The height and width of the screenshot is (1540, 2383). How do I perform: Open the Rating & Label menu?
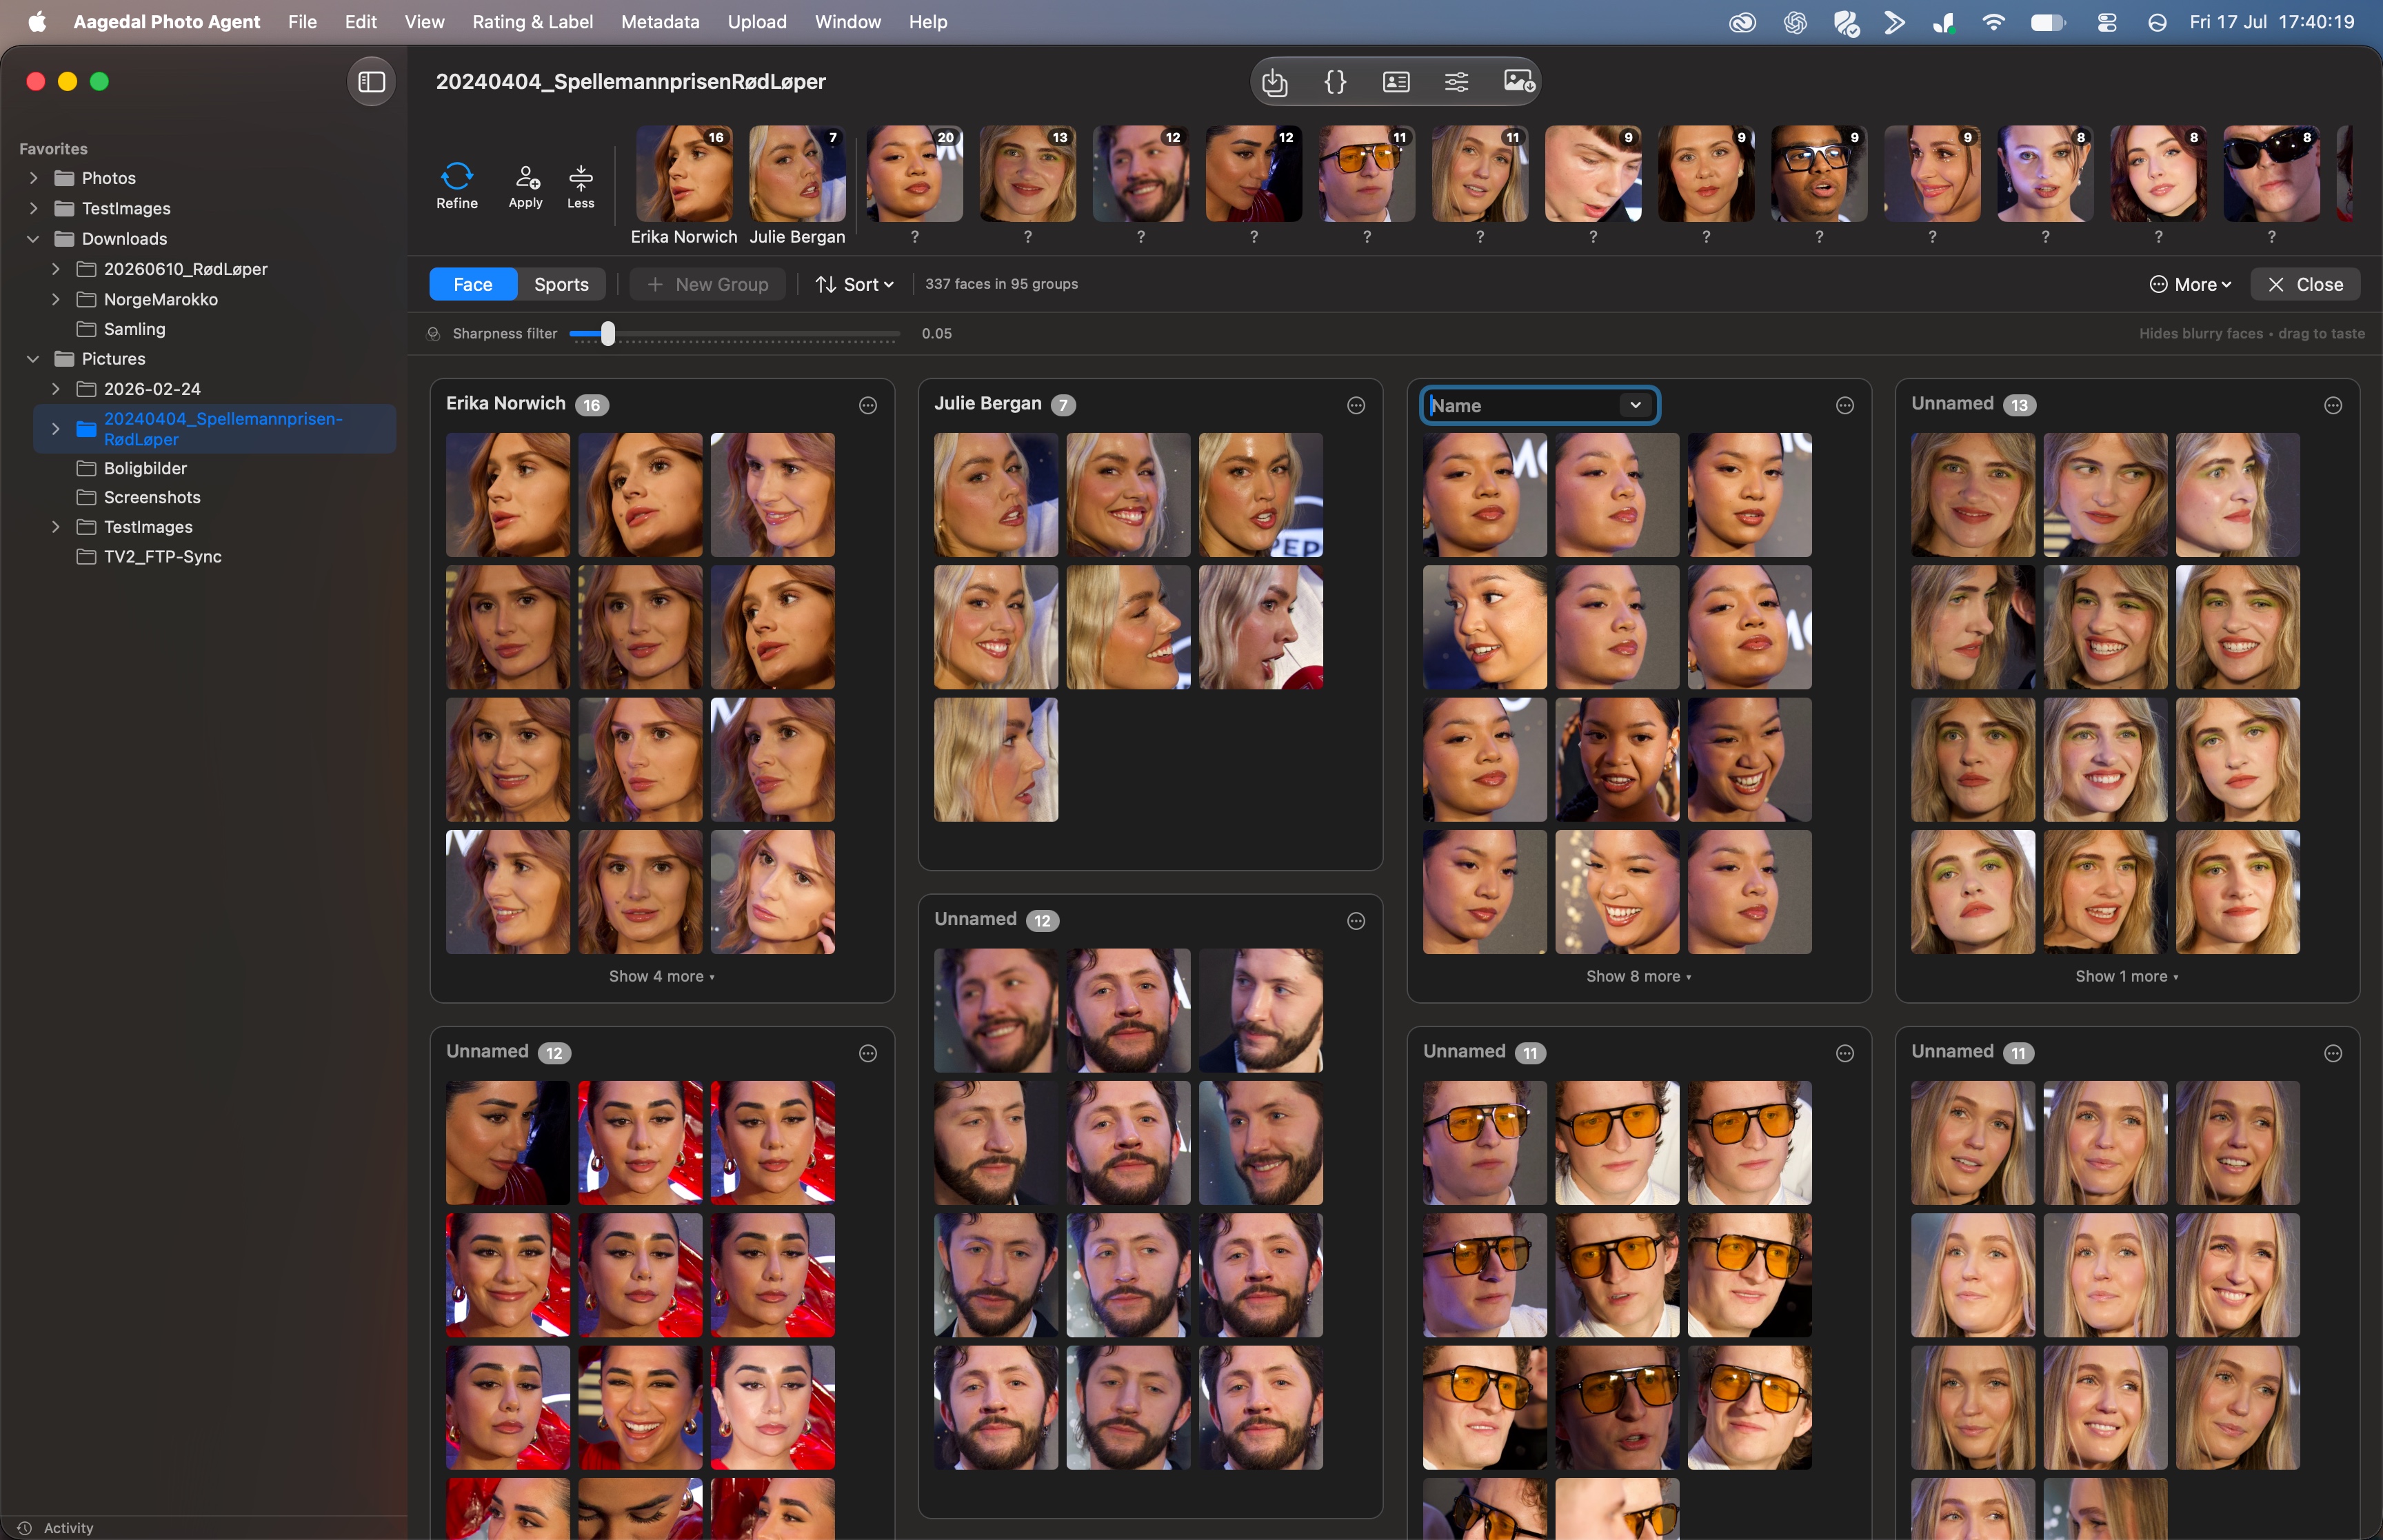[x=532, y=22]
